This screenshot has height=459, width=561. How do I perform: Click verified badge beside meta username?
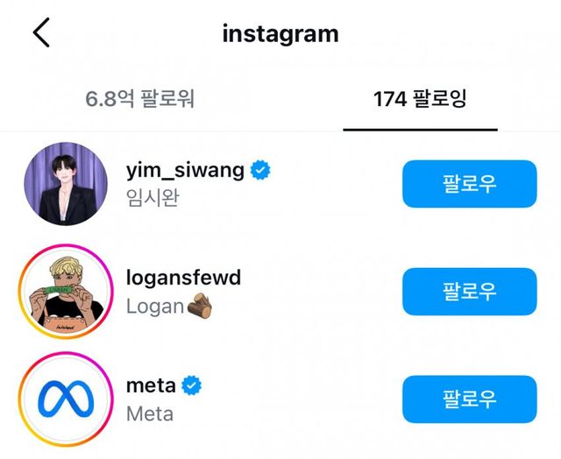[x=193, y=385]
